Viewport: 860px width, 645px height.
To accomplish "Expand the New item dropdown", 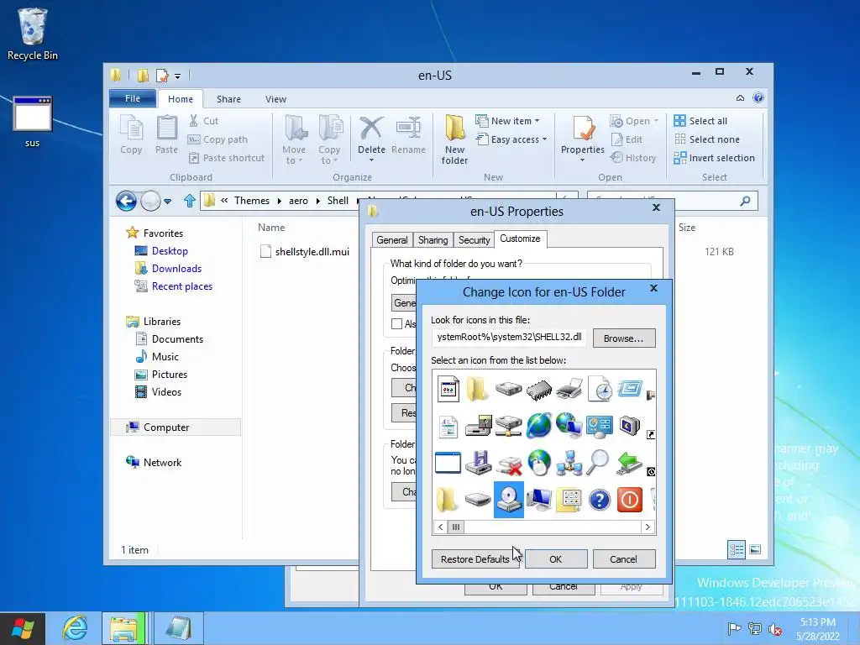I will pos(537,121).
